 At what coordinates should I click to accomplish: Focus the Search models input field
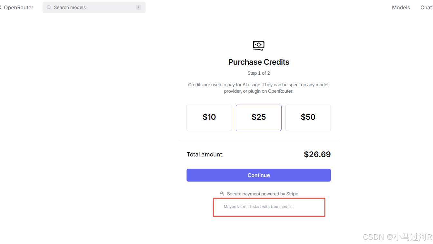(x=94, y=7)
